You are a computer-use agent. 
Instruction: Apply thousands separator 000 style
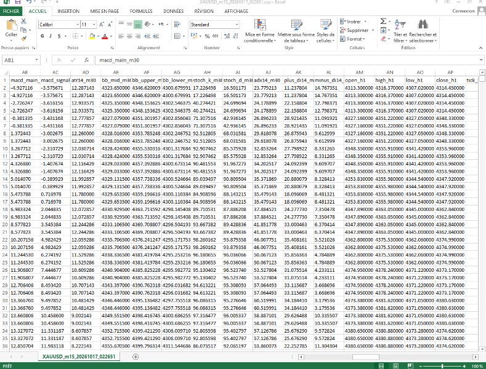tap(216, 36)
